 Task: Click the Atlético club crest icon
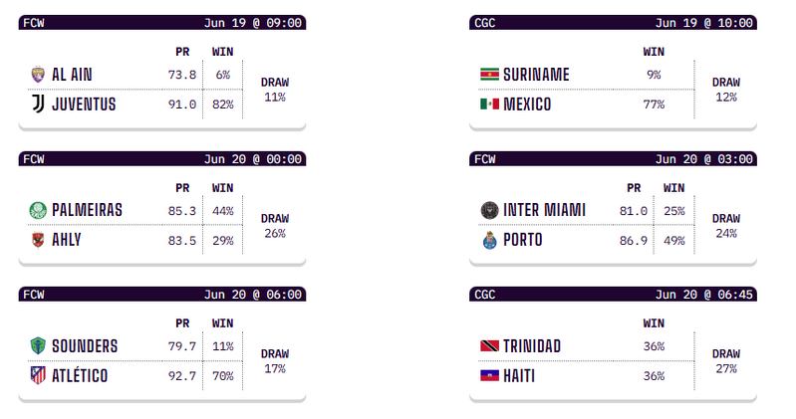[38, 375]
